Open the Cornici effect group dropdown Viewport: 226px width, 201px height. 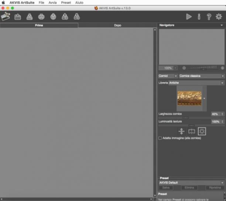[168, 76]
